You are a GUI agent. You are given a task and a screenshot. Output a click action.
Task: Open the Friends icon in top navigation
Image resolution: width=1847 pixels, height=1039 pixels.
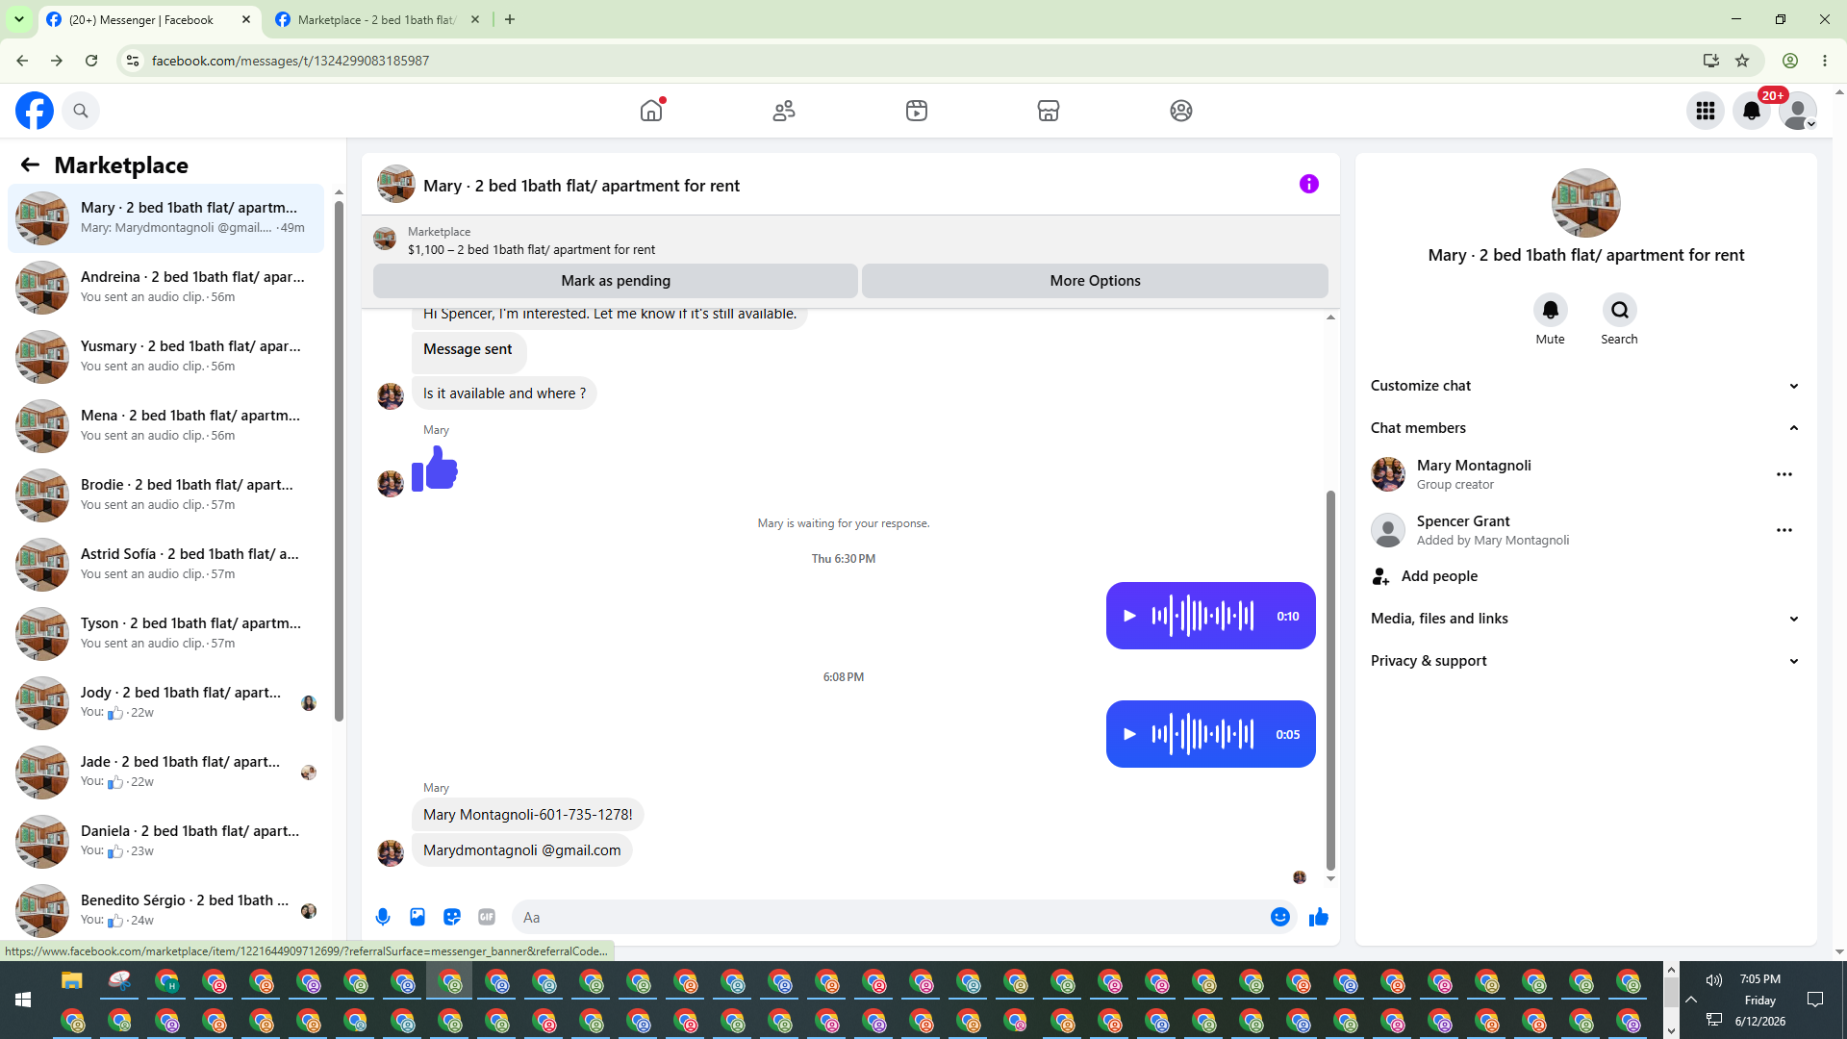pyautogui.click(x=784, y=111)
